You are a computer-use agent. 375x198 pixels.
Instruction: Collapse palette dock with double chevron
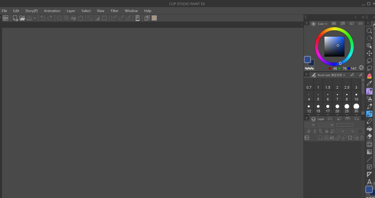(x=362, y=17)
